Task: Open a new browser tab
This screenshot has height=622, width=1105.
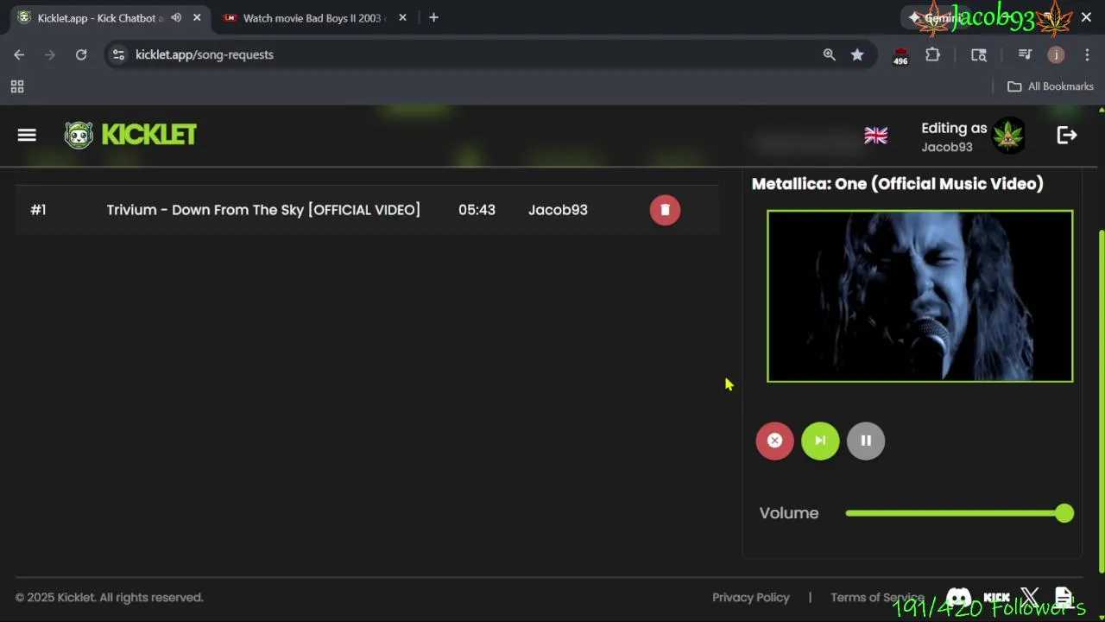Action: click(433, 17)
